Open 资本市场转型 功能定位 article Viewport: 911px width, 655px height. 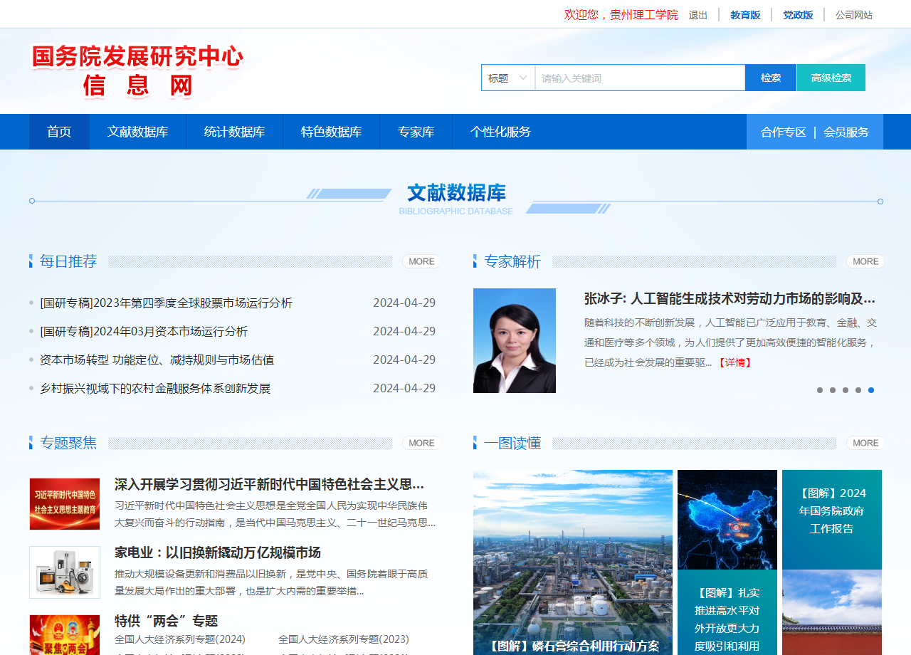coord(157,360)
